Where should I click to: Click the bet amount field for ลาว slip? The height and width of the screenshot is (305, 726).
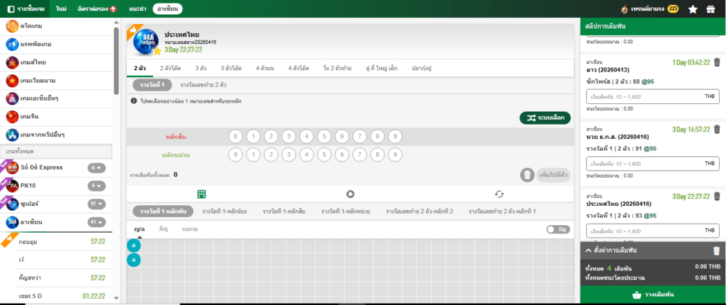coord(653,96)
